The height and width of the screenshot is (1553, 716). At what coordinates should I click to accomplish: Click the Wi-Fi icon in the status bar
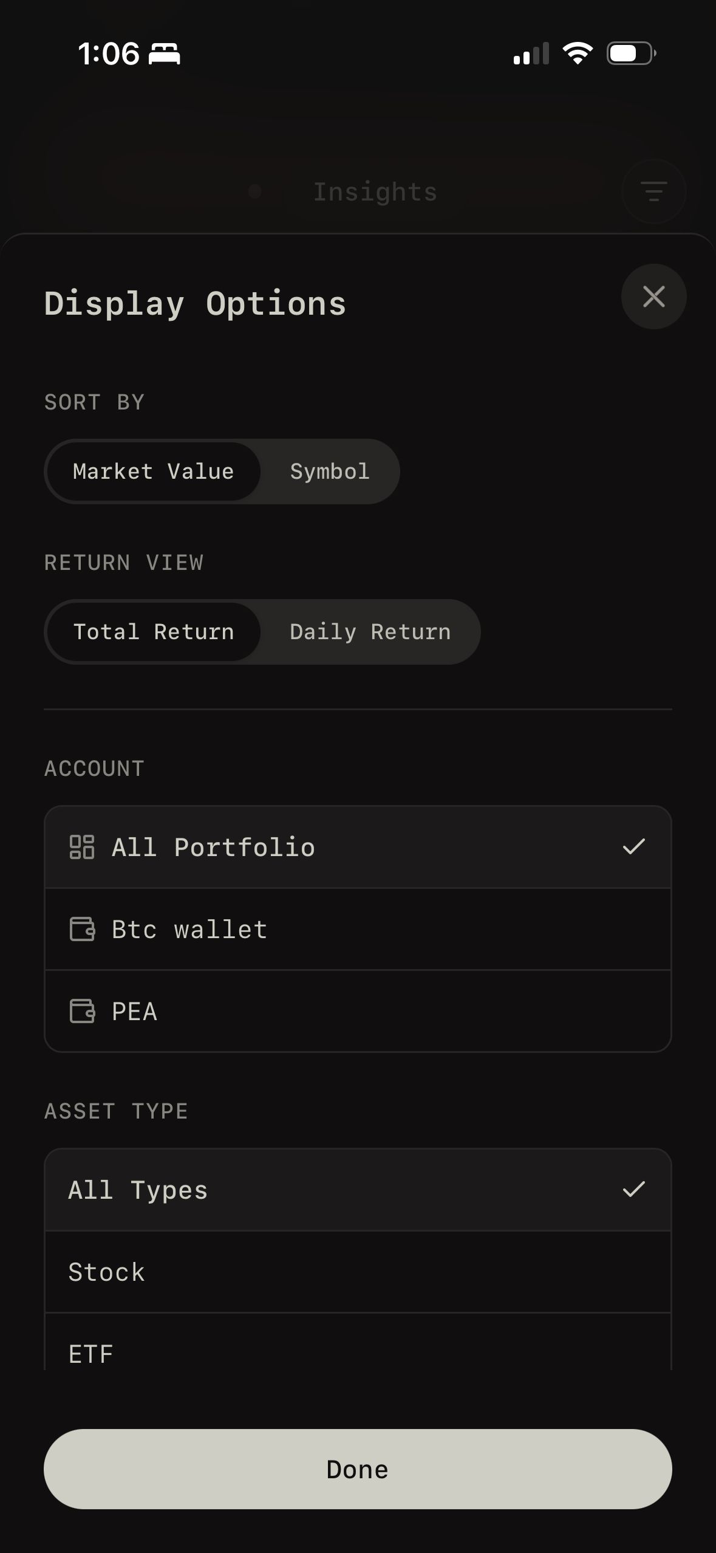tap(578, 53)
